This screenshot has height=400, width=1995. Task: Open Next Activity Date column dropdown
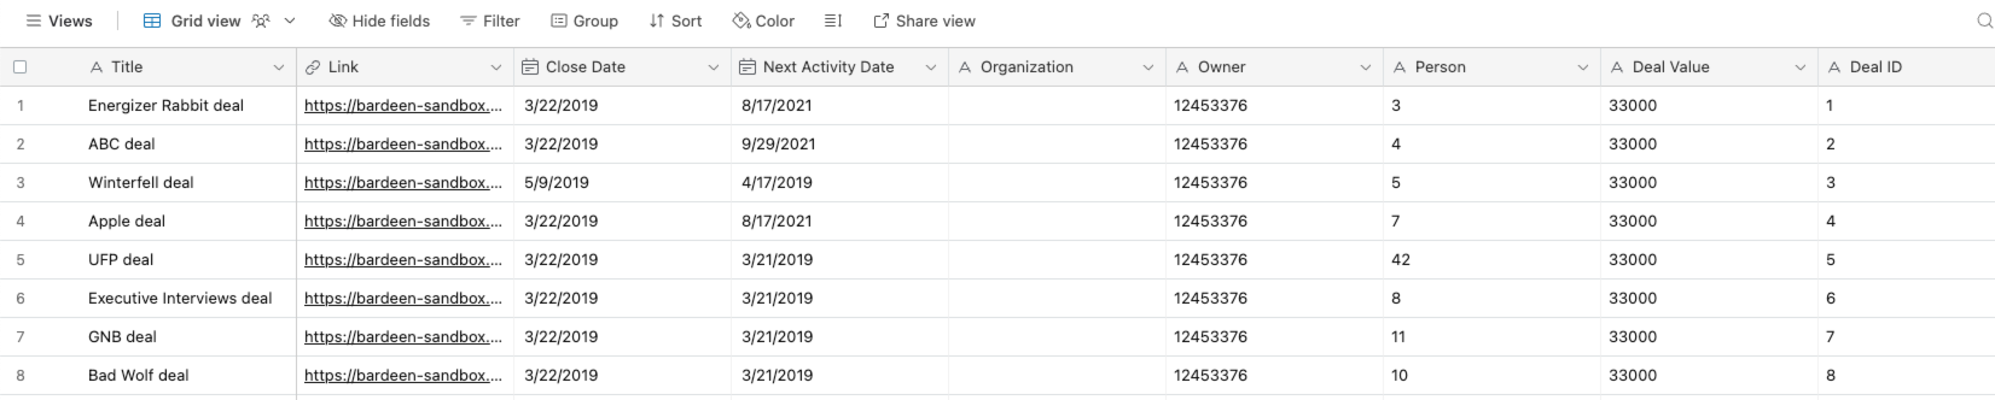click(931, 67)
